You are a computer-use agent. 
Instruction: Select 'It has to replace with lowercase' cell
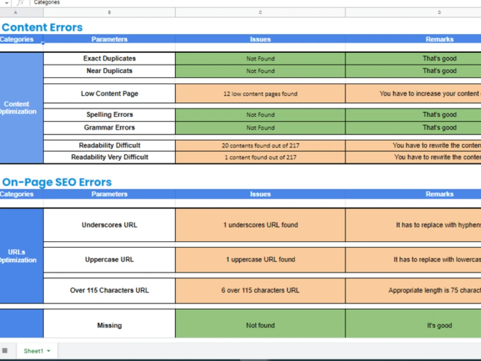pos(413,260)
